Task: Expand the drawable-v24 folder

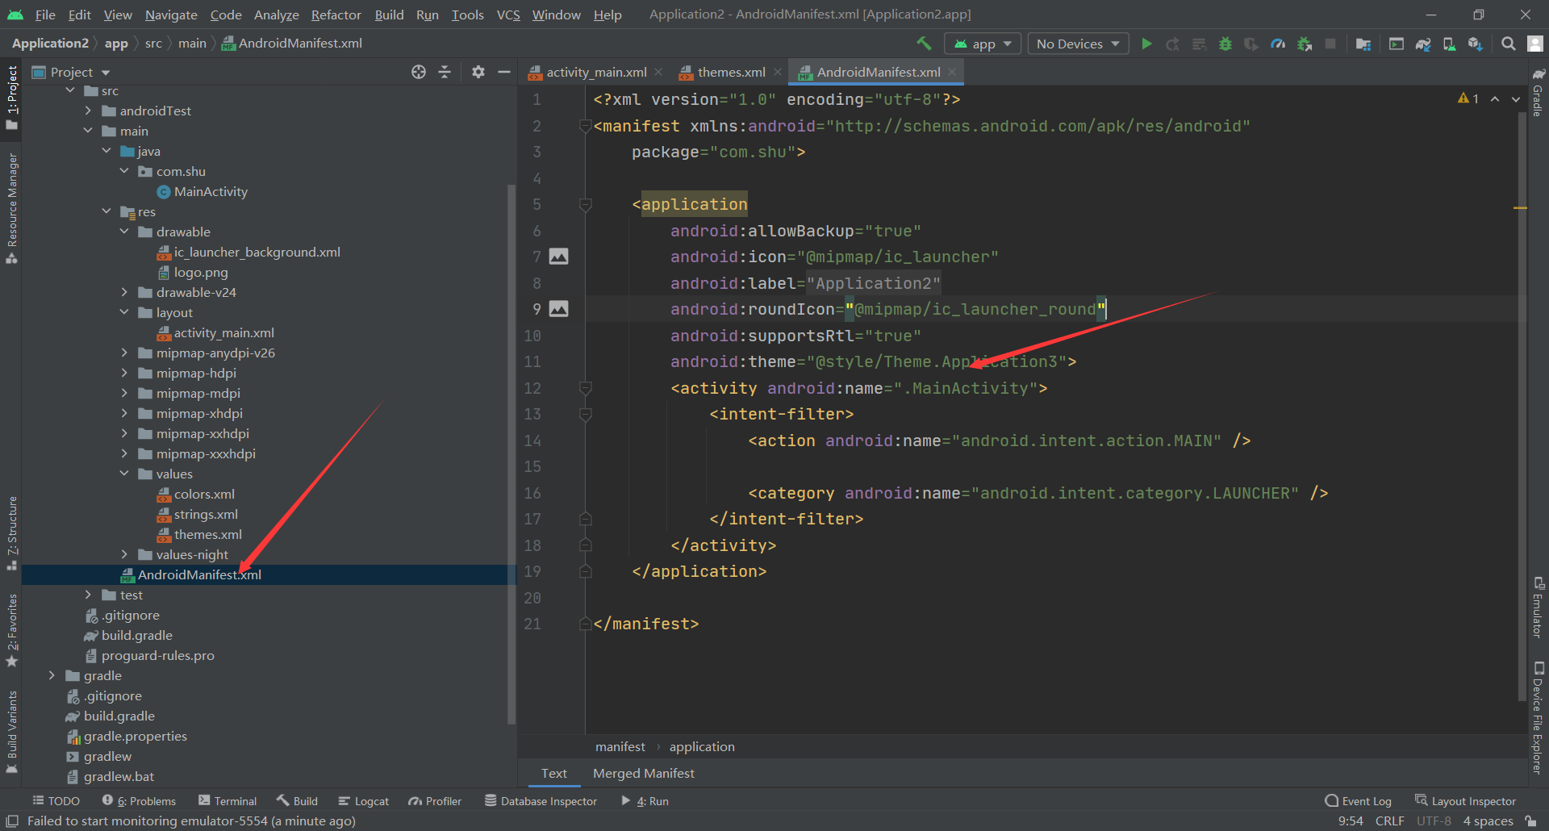Action: [124, 292]
